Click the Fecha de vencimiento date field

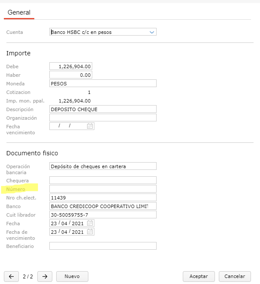click(x=72, y=232)
